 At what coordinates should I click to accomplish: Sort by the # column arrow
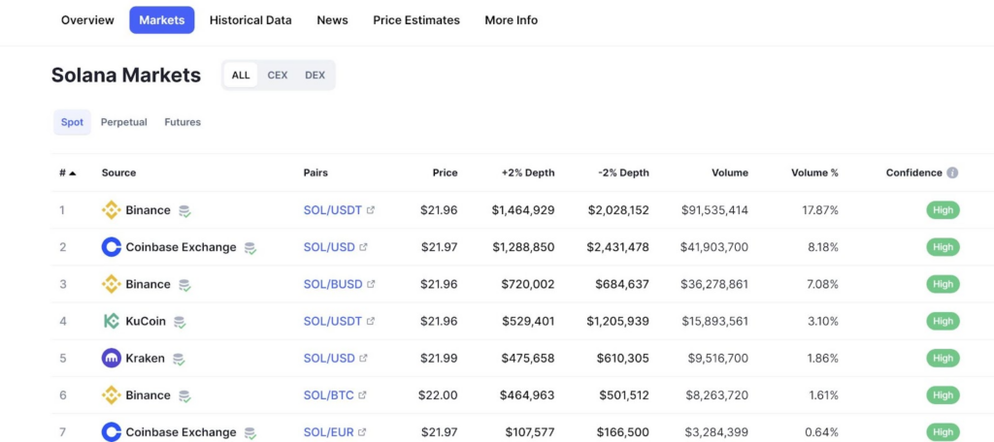click(x=72, y=173)
